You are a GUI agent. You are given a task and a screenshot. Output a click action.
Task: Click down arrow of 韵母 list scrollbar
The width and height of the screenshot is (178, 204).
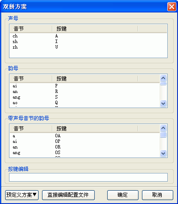[x=163, y=103]
